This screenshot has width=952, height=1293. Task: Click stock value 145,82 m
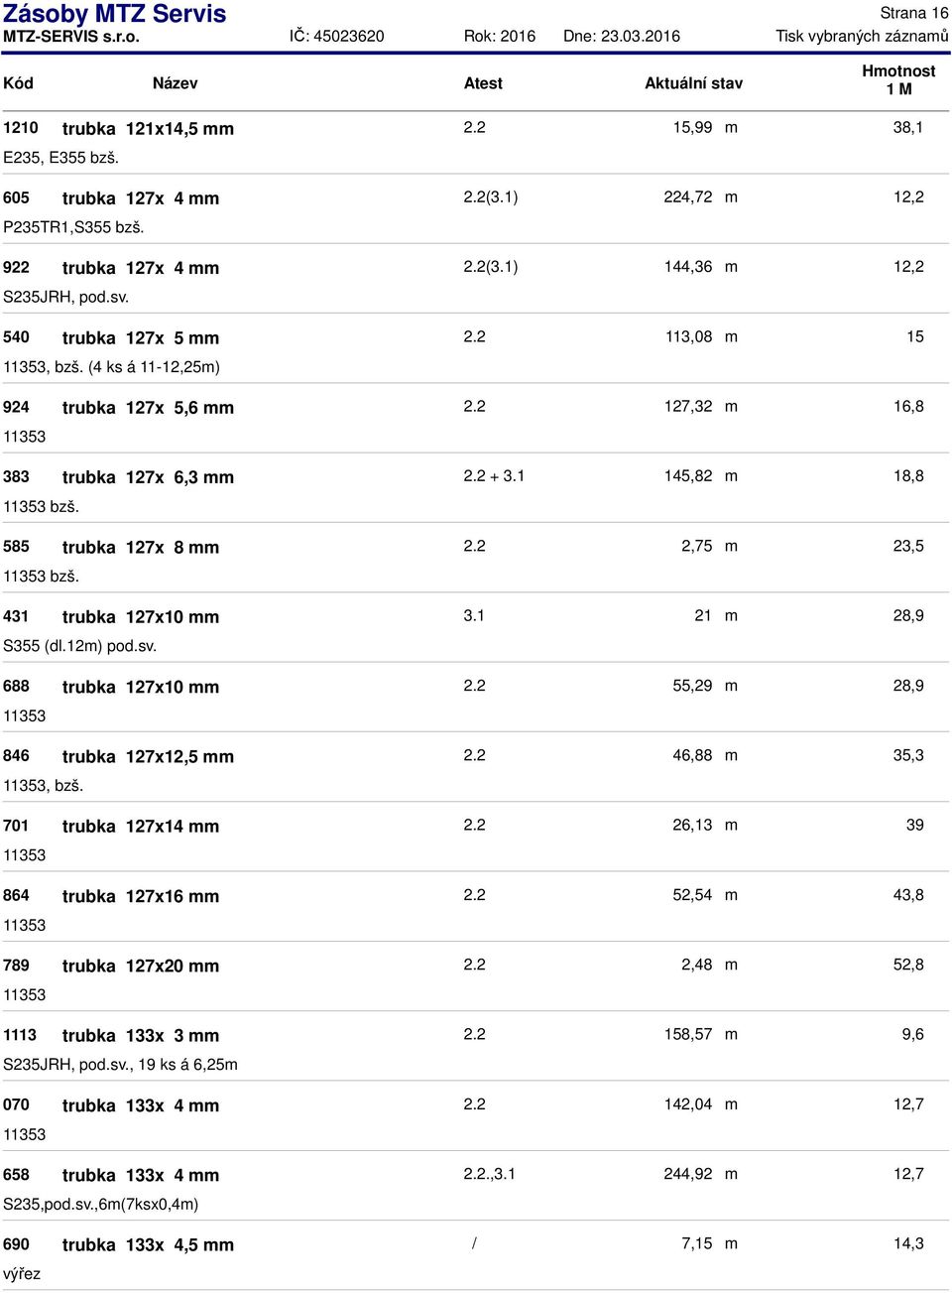(x=700, y=476)
